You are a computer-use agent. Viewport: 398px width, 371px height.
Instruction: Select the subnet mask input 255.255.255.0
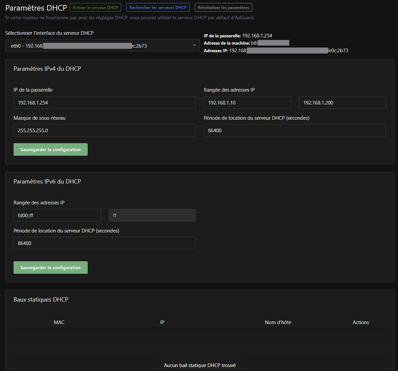(x=105, y=130)
